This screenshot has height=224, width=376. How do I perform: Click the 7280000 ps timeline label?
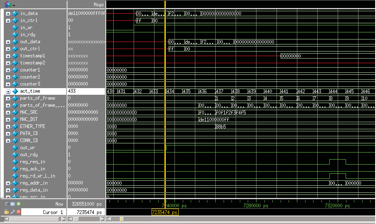click(x=256, y=206)
